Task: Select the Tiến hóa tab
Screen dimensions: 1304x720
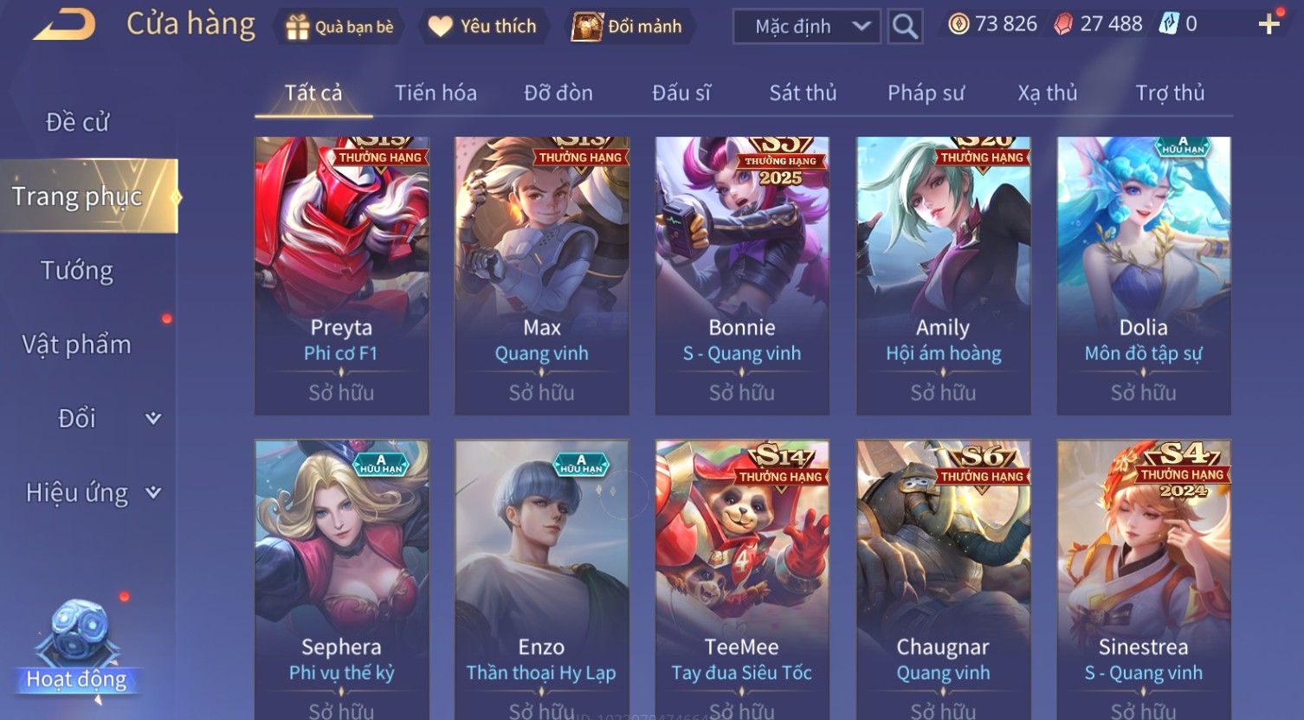Action: pos(436,93)
